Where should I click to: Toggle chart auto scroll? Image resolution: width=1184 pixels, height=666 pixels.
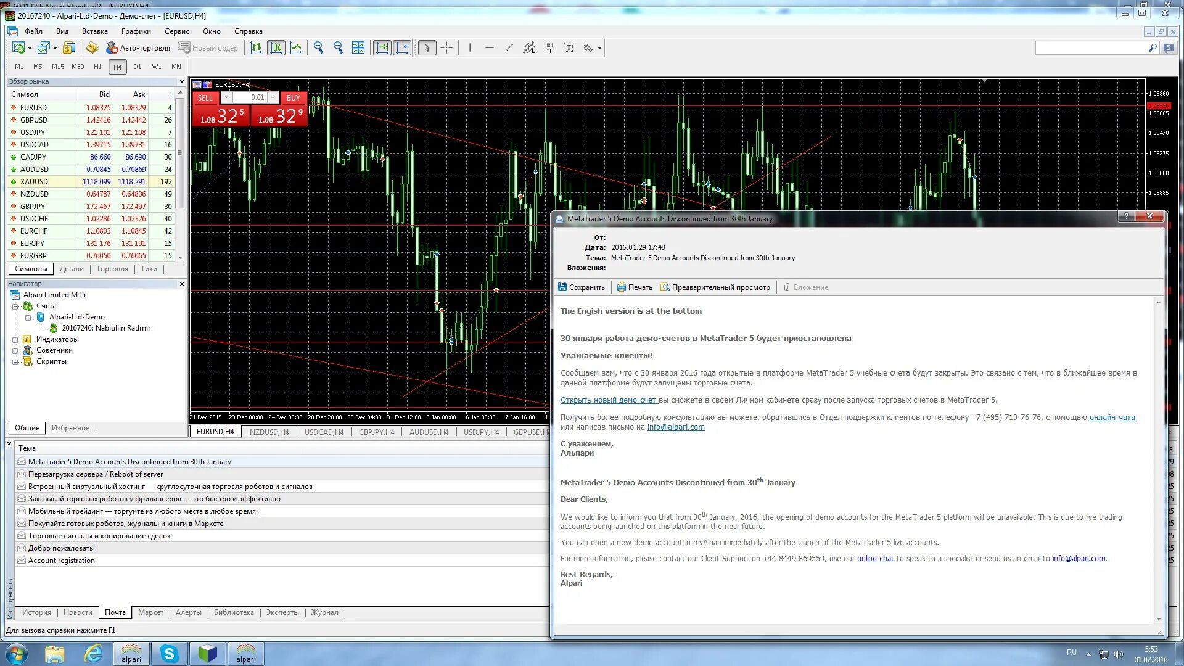(x=382, y=47)
